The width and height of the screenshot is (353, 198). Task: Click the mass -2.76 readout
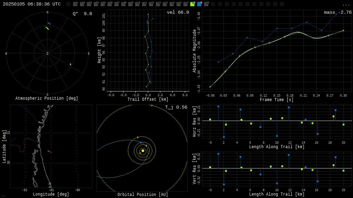pos(337,12)
